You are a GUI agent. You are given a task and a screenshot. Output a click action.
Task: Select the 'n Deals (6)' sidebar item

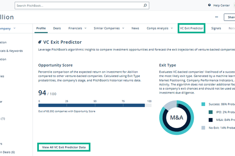[8, 152]
